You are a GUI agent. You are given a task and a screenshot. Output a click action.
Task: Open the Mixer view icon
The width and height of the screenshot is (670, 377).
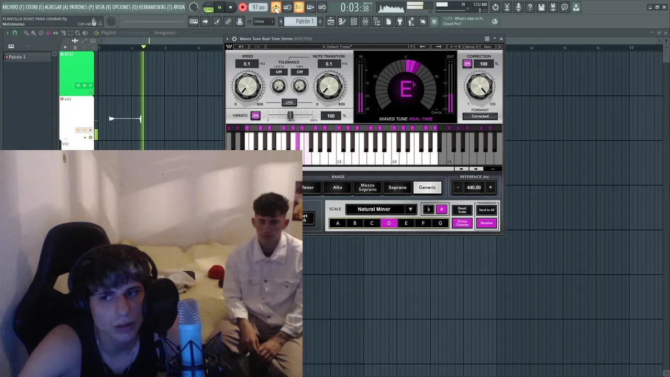coord(365,21)
